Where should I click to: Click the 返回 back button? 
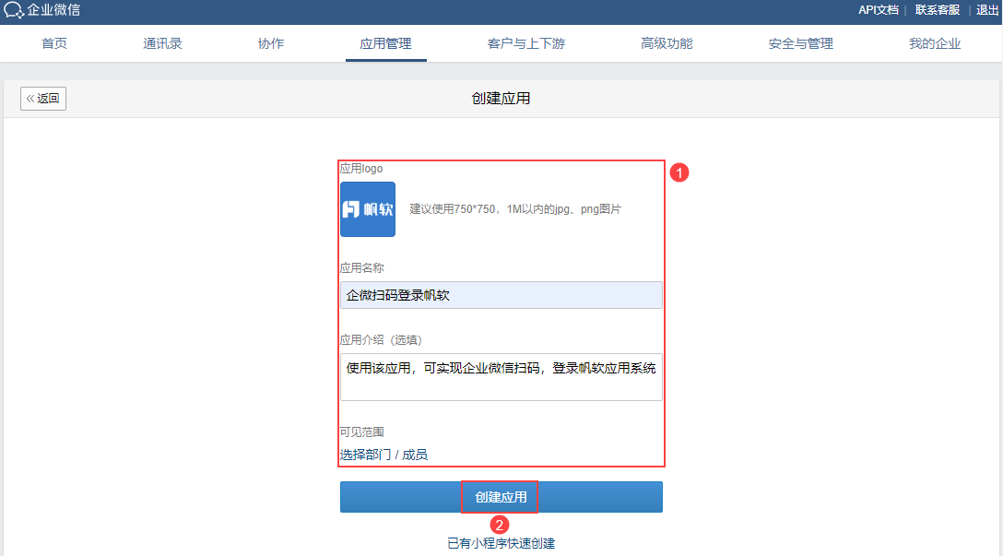43,99
